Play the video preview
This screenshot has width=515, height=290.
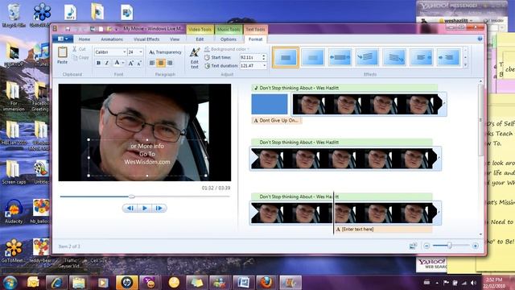145,208
